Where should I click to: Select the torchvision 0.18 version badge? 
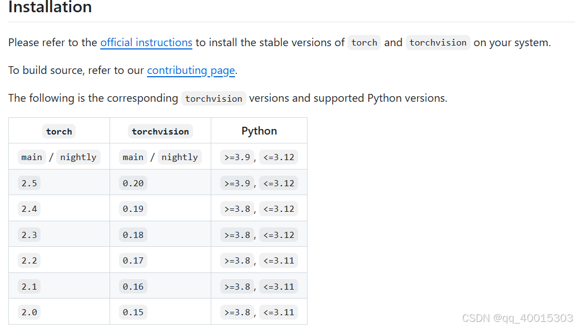coord(132,234)
